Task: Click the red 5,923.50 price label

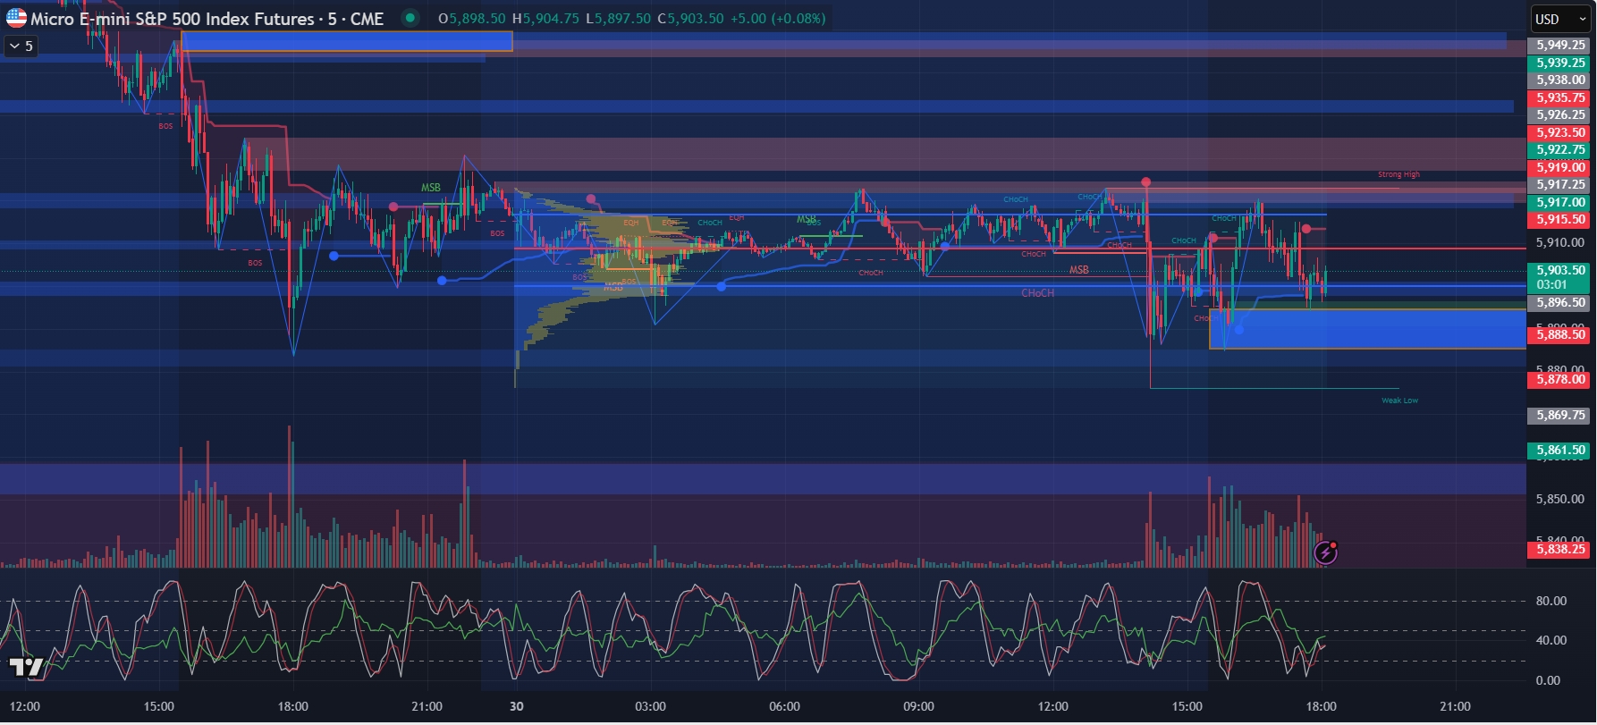Action: (1560, 132)
